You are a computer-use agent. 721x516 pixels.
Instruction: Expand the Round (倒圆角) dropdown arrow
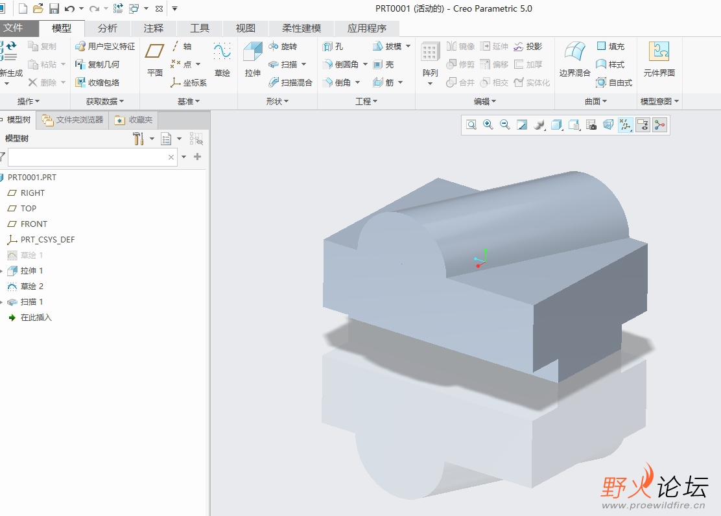(365, 64)
